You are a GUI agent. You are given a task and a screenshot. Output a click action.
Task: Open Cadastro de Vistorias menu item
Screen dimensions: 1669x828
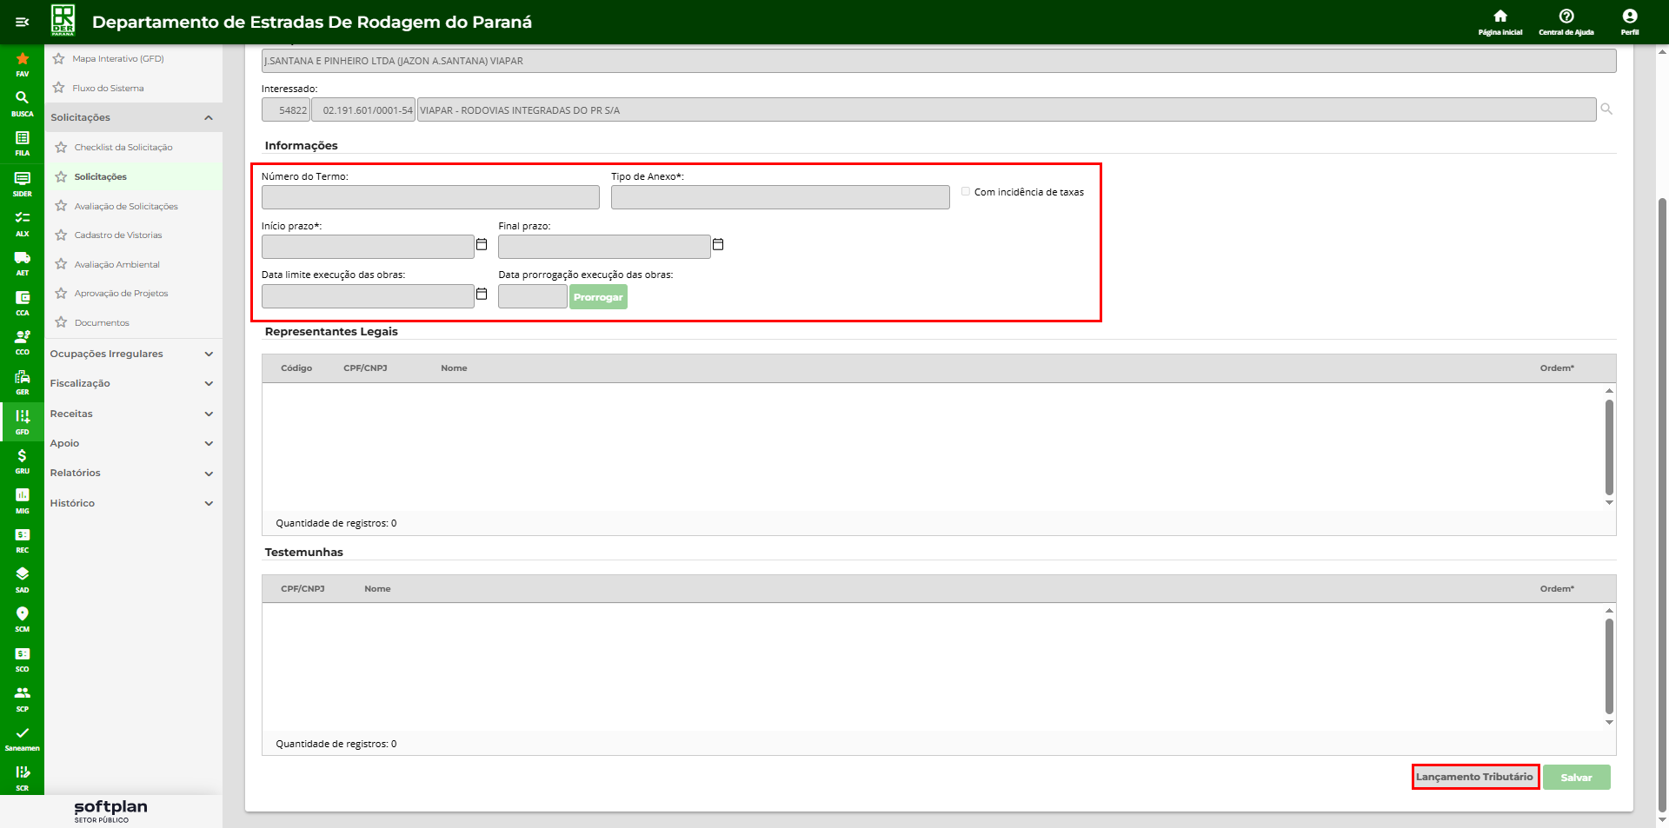[118, 235]
